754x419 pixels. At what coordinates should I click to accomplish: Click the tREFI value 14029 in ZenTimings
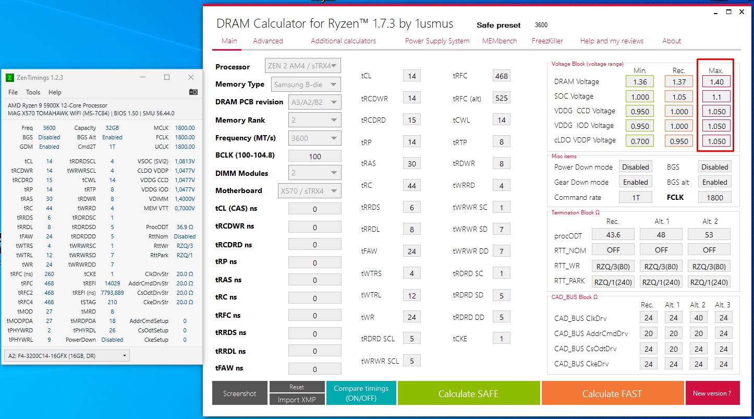coord(113,283)
